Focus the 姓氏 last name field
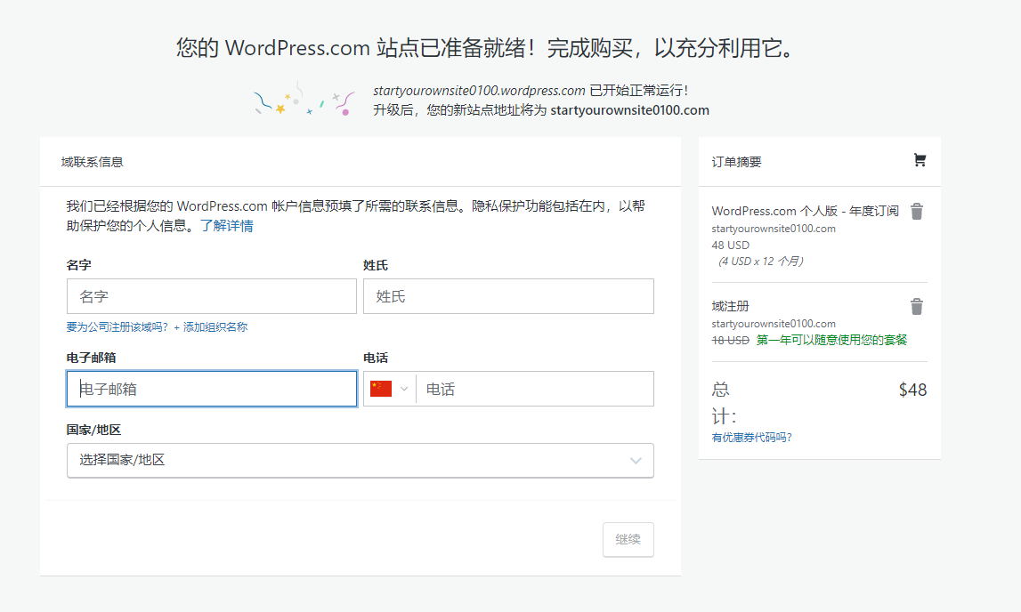This screenshot has height=612, width=1021. click(x=508, y=296)
